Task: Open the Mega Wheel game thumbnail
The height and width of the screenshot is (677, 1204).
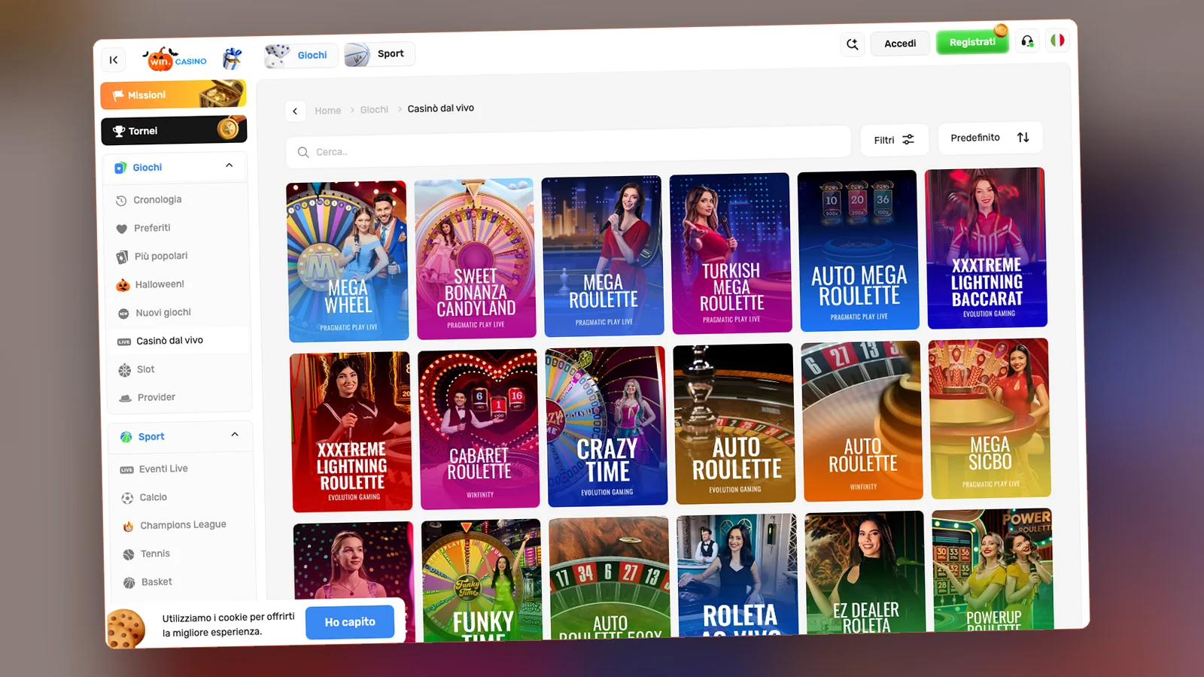Action: coord(348,261)
